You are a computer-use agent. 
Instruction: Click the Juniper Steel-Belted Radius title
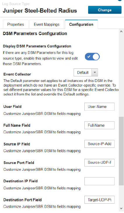point(40,11)
